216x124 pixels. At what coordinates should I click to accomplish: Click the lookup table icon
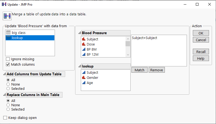pos(8,38)
